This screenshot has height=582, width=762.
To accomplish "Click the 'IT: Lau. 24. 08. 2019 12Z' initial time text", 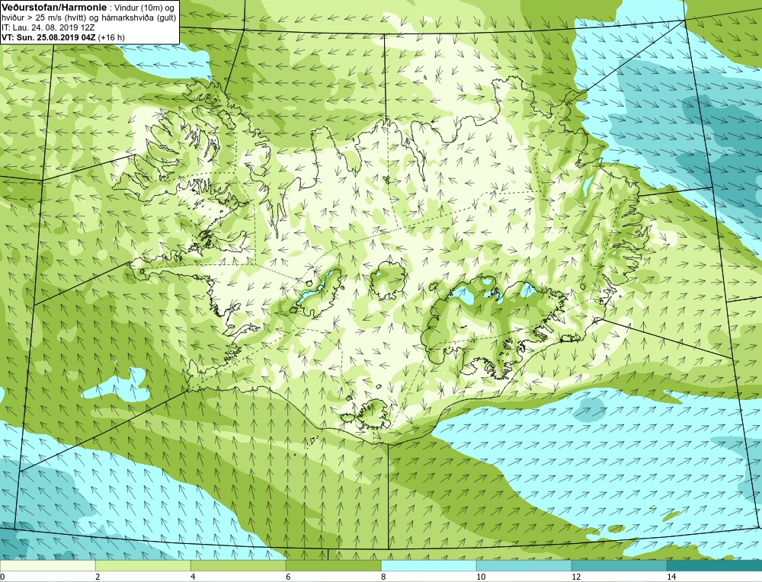I will pyautogui.click(x=48, y=27).
